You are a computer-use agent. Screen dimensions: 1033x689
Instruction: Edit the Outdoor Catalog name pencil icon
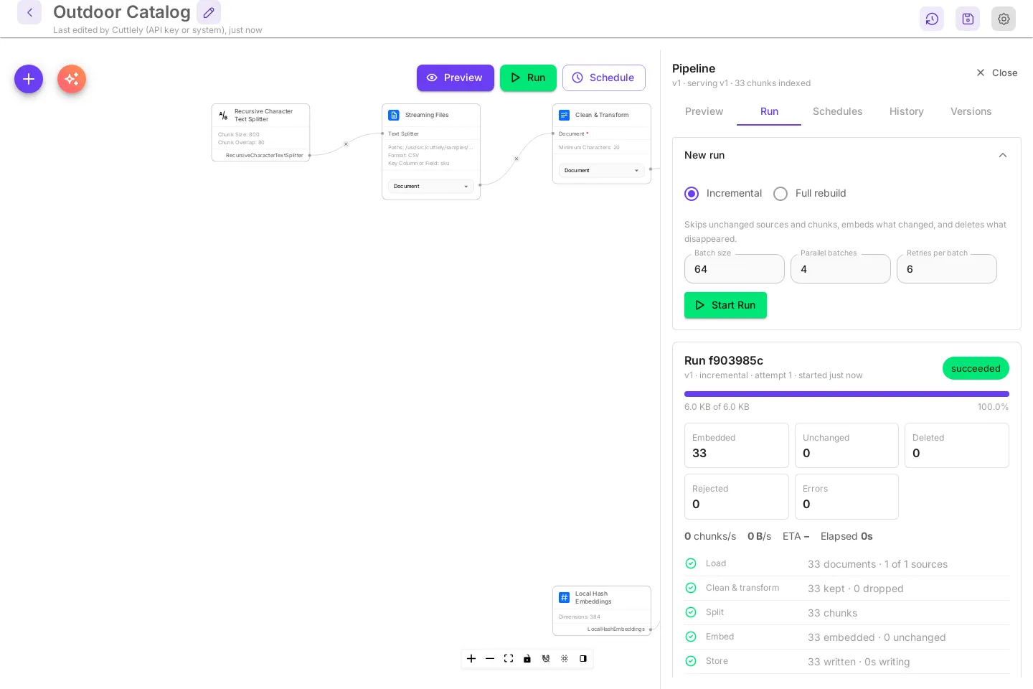tap(209, 12)
